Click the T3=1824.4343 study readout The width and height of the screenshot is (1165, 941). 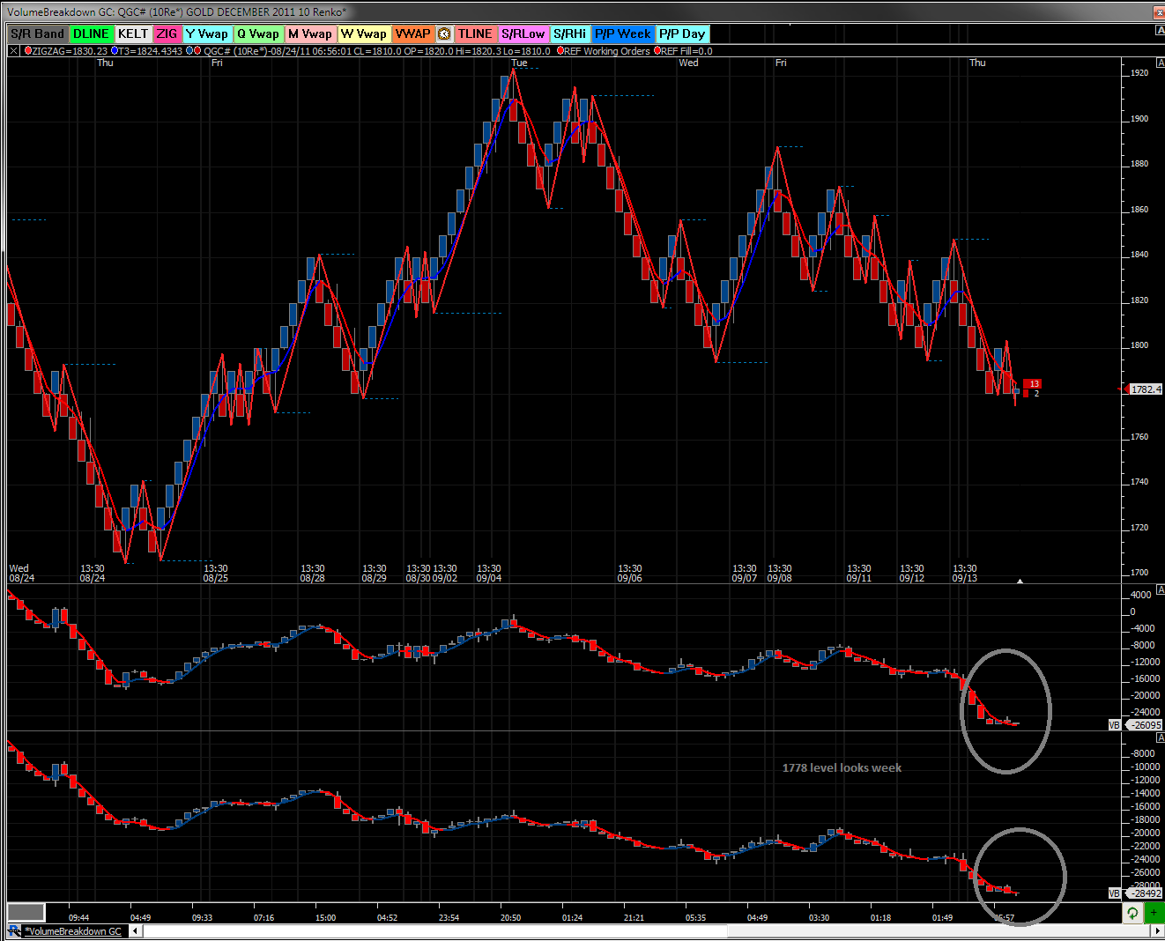click(x=151, y=51)
